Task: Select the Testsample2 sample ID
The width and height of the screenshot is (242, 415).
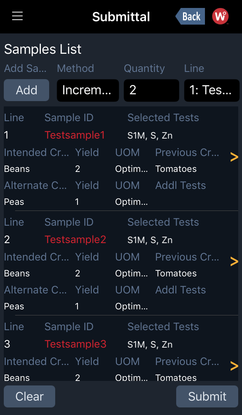Action: pos(75,240)
